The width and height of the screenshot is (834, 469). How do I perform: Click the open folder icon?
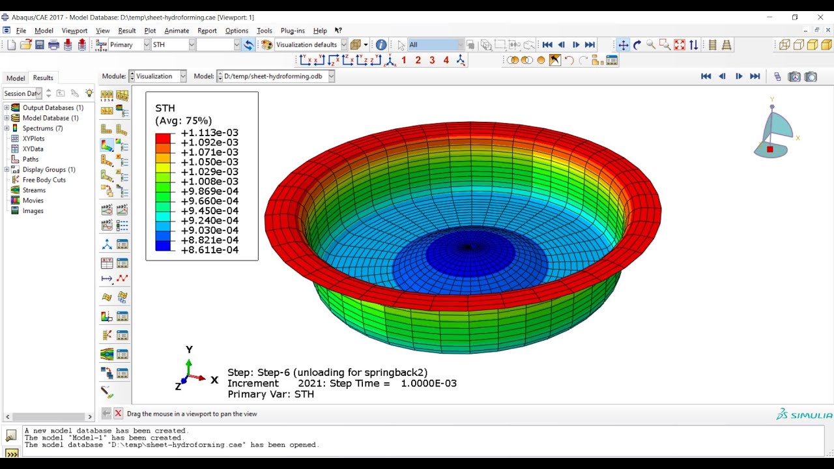point(25,45)
